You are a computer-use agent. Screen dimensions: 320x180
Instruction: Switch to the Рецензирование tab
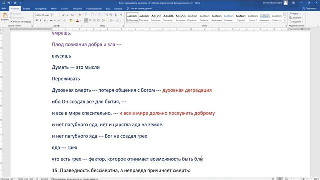click(x=94, y=9)
